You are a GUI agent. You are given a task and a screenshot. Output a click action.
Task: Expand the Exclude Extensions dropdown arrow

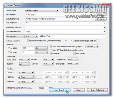click(x=104, y=32)
